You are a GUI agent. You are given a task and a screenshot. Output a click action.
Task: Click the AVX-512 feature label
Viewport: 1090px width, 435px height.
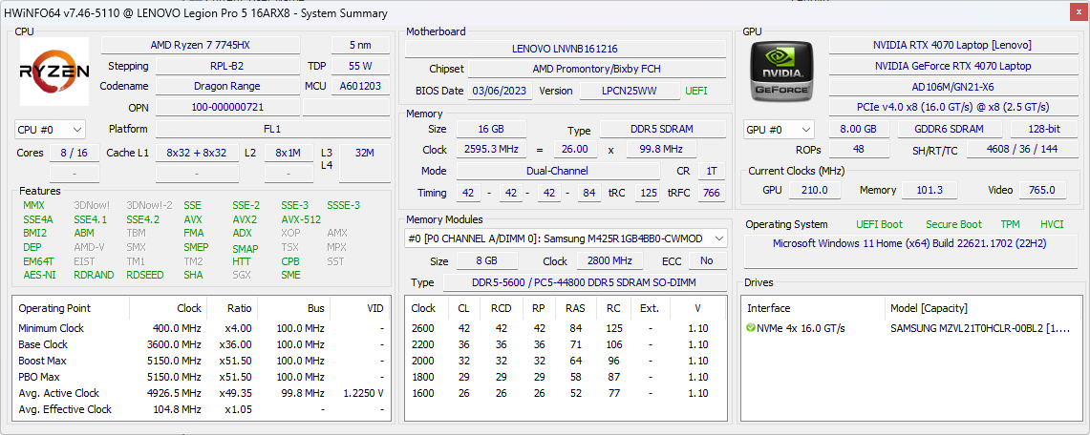coord(301,219)
